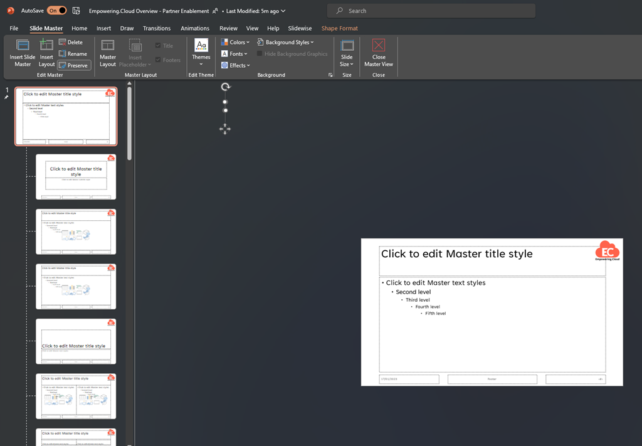Switch to the Transitions tab
The image size is (642, 446).
[x=157, y=28]
